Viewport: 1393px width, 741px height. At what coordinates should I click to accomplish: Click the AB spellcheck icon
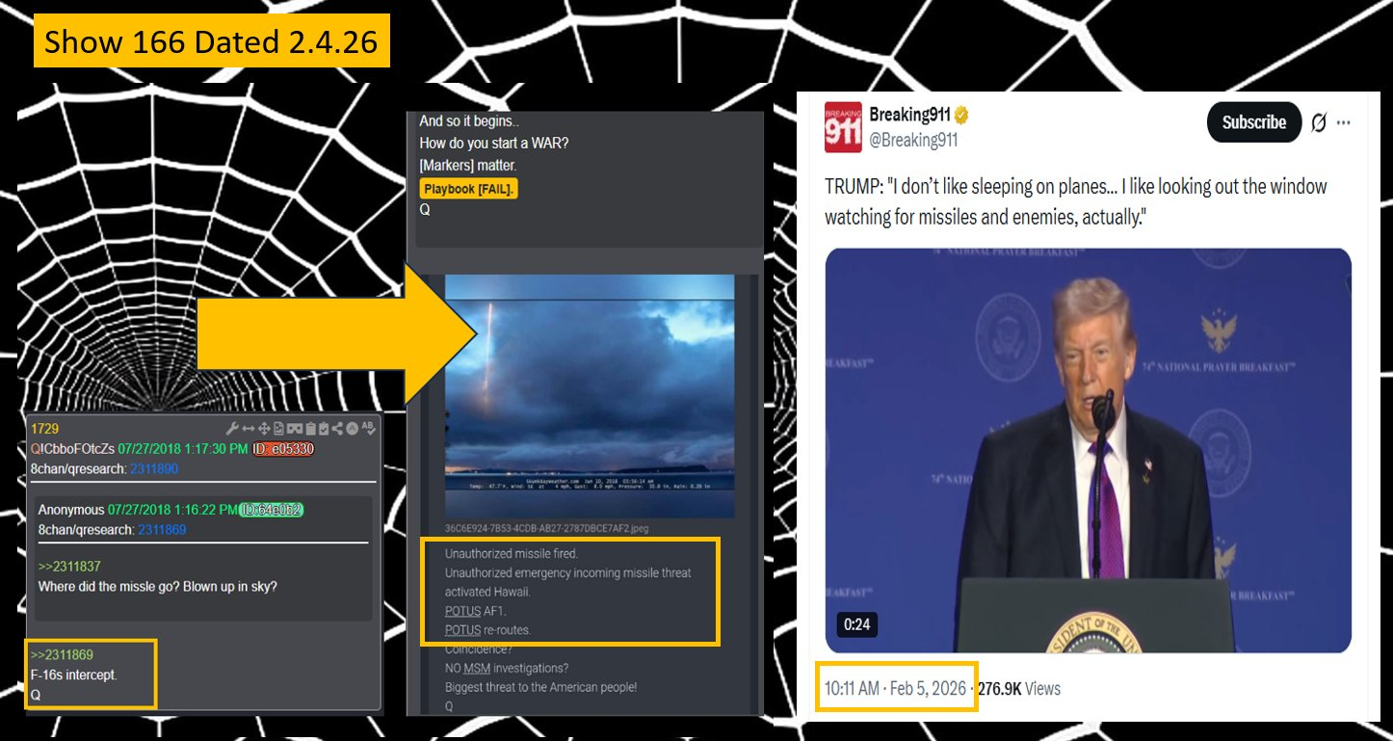[x=368, y=429]
